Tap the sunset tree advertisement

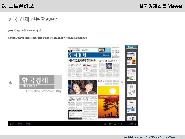click(x=109, y=102)
